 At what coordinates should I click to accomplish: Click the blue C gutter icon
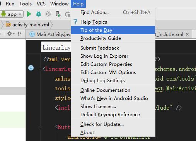coord(31,68)
